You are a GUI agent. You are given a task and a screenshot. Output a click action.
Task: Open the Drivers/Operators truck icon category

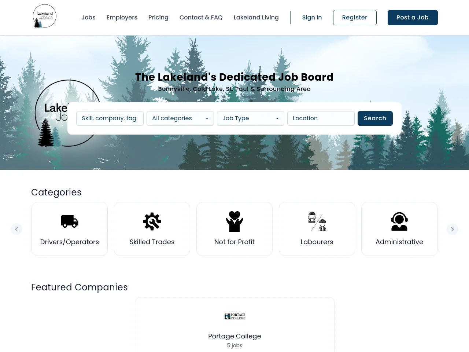70,221
